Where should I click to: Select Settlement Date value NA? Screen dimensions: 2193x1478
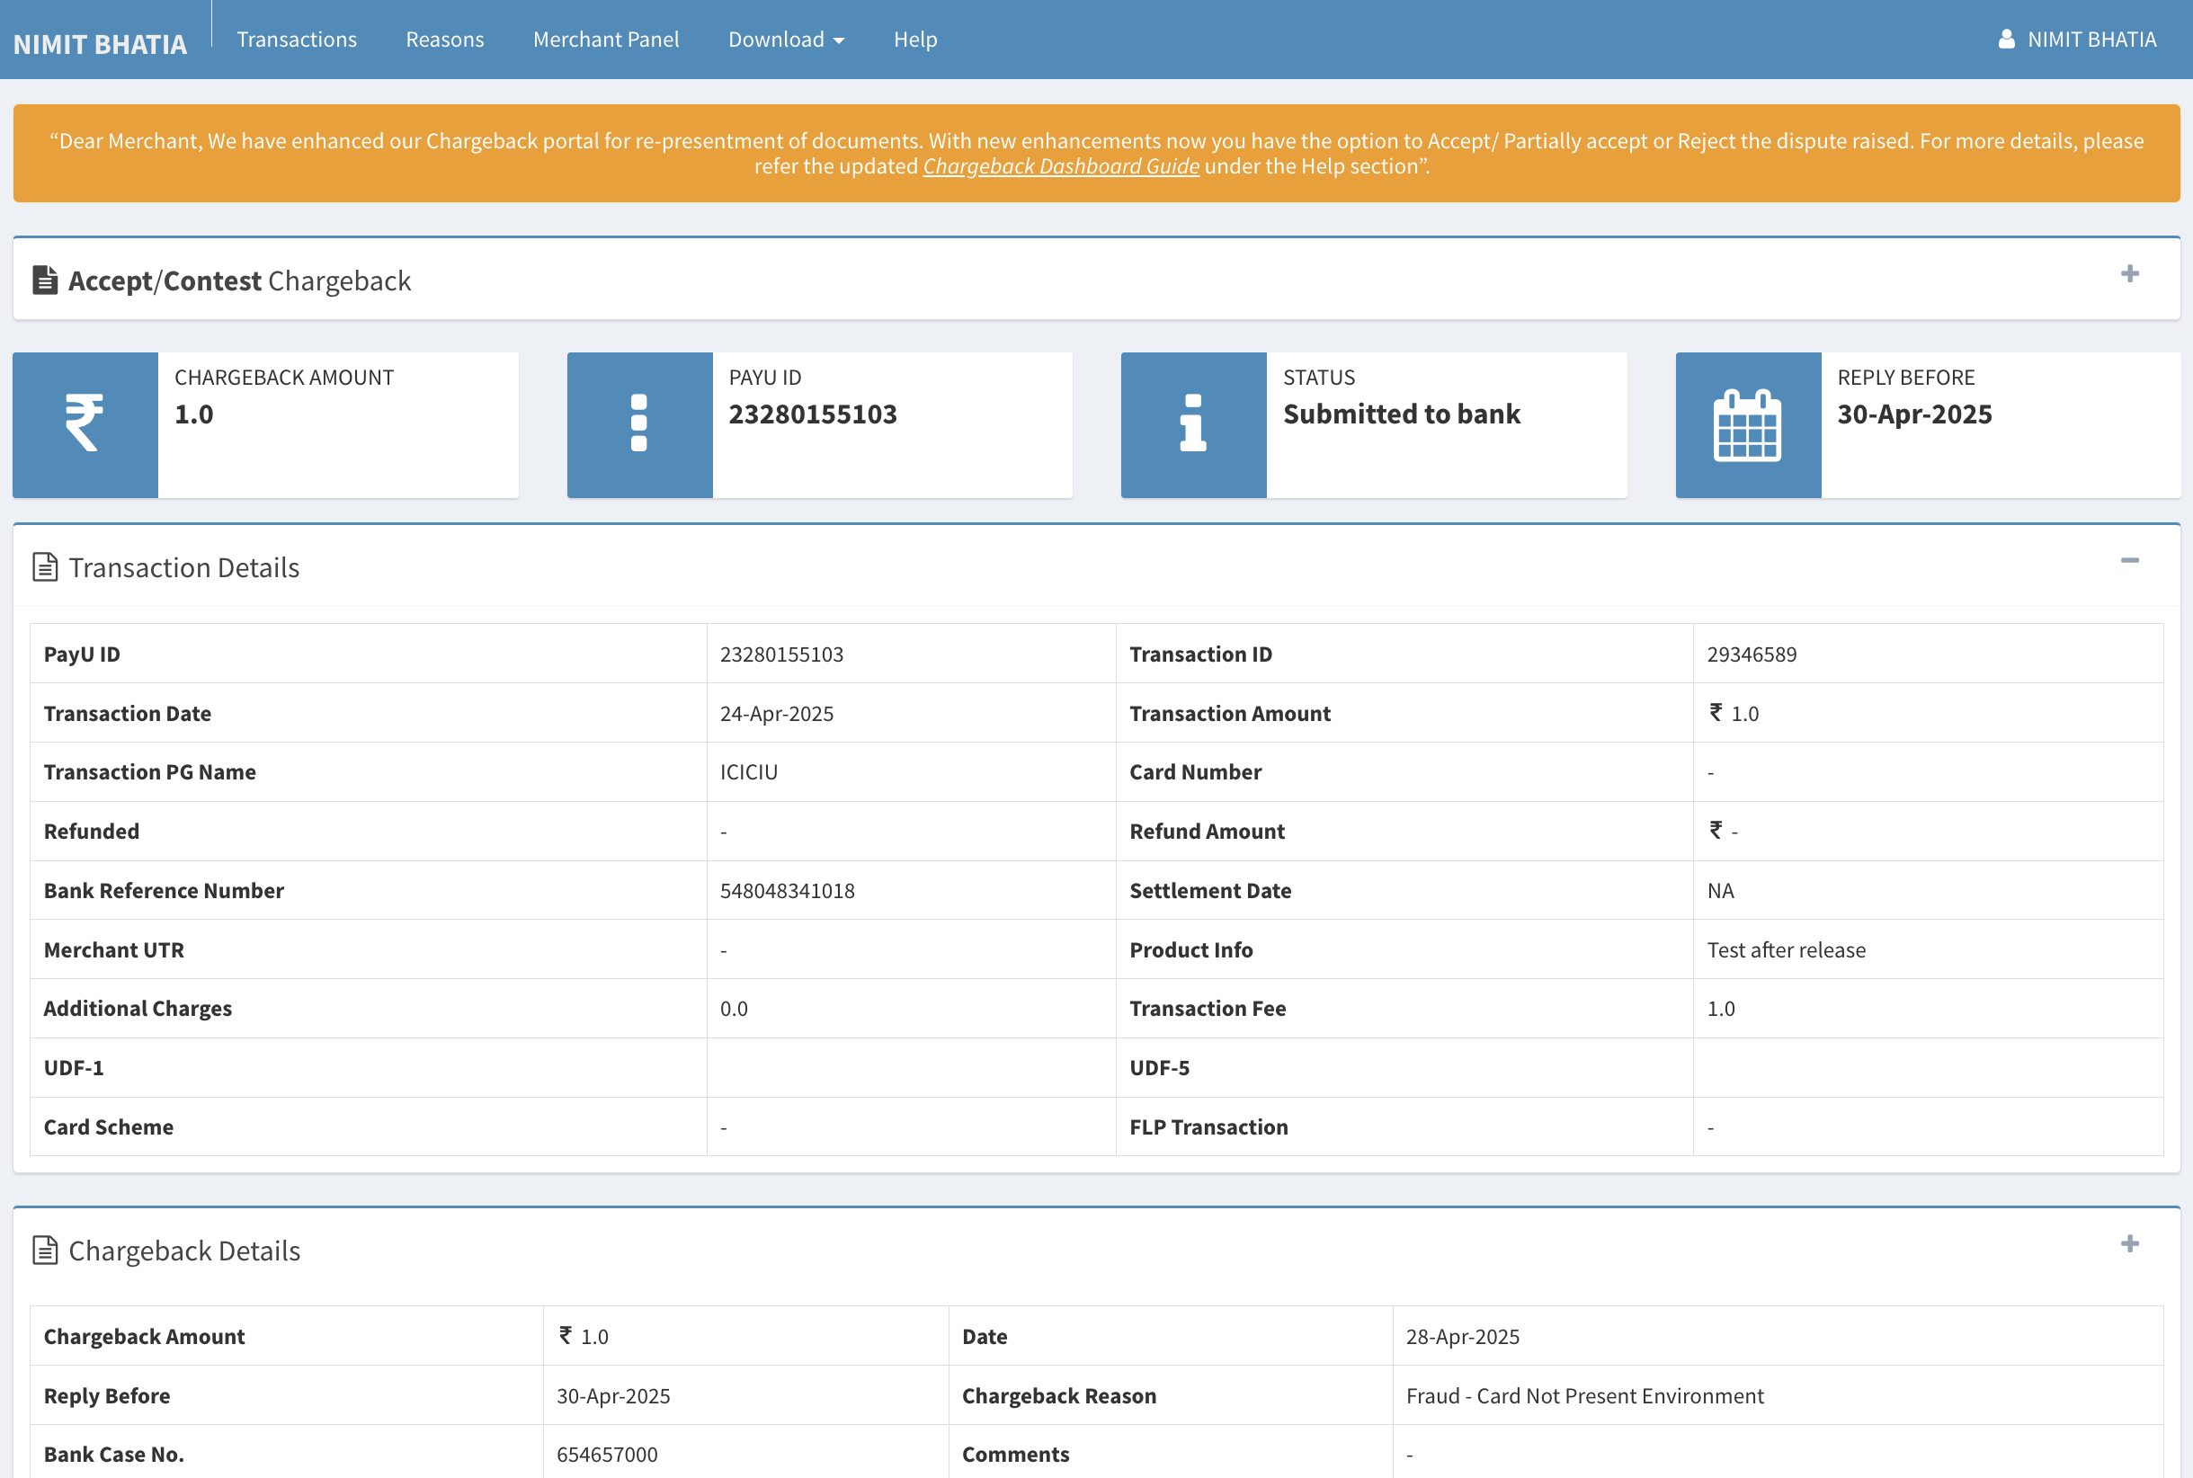(1721, 891)
